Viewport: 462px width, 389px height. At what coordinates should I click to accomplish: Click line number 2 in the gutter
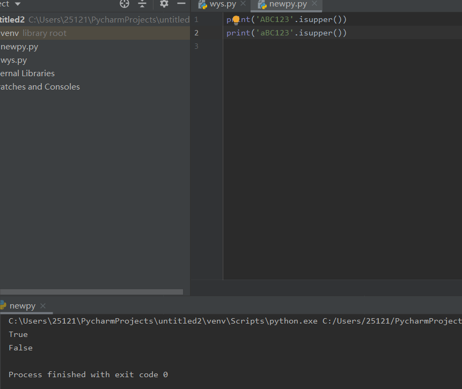click(196, 33)
